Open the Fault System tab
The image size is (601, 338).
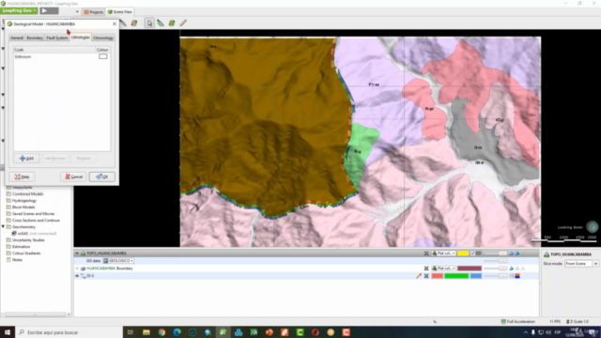(x=57, y=38)
